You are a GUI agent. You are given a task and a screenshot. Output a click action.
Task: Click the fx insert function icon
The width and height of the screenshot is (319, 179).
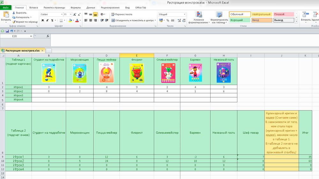(x=48, y=36)
